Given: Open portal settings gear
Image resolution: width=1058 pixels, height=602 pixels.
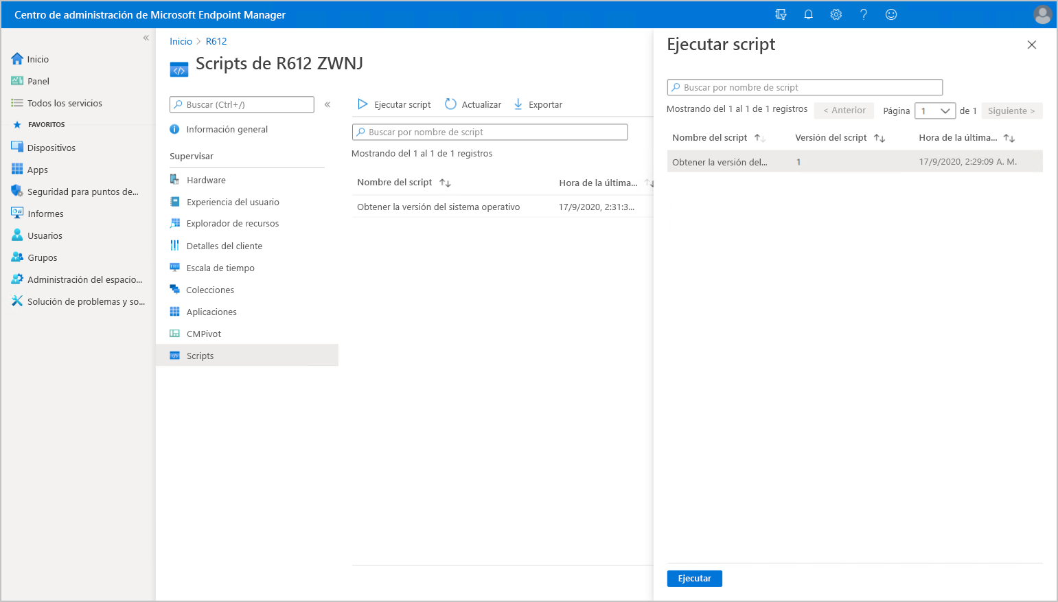Looking at the screenshot, I should [836, 14].
